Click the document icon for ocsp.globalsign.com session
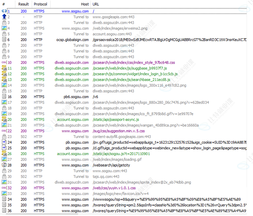Viewport: 253px width, 216px height. [x=4, y=40]
